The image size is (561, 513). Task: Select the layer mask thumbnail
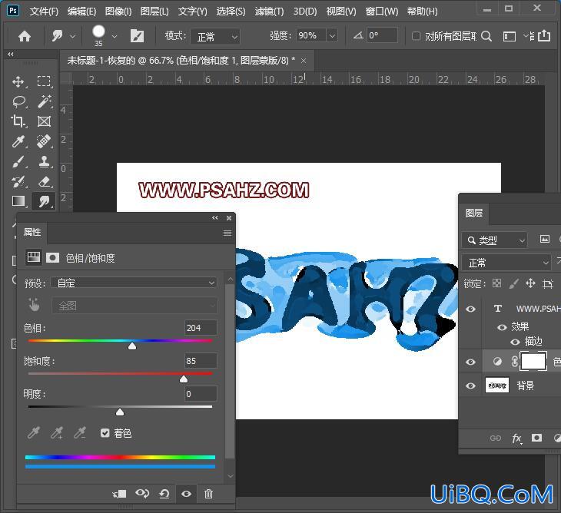[533, 362]
